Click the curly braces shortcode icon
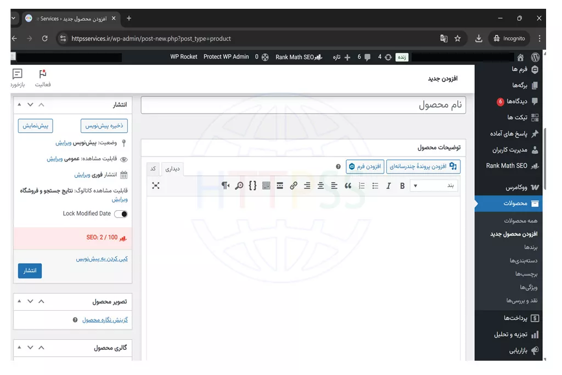This screenshot has height=375, width=562. (252, 186)
